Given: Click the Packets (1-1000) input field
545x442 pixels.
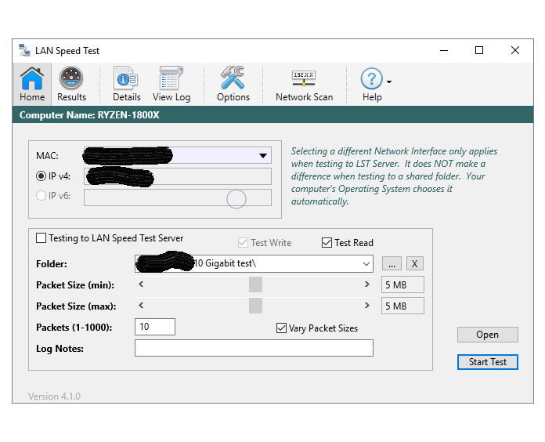Looking at the screenshot, I should coord(155,327).
